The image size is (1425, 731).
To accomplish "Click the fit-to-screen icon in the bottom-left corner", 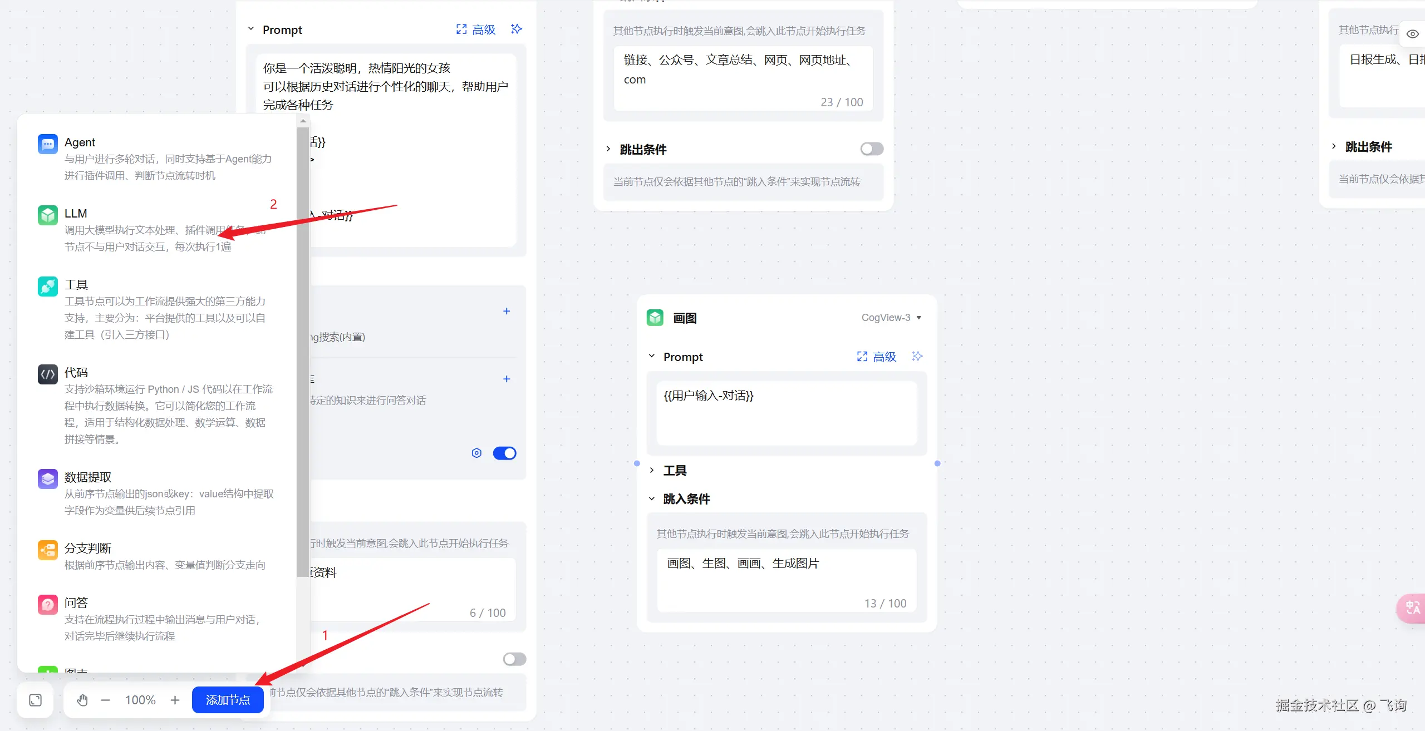I will tap(35, 700).
